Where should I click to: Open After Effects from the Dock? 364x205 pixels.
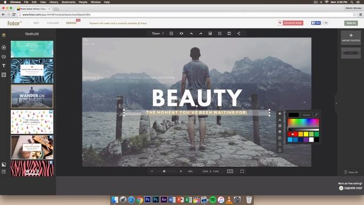tap(164, 200)
